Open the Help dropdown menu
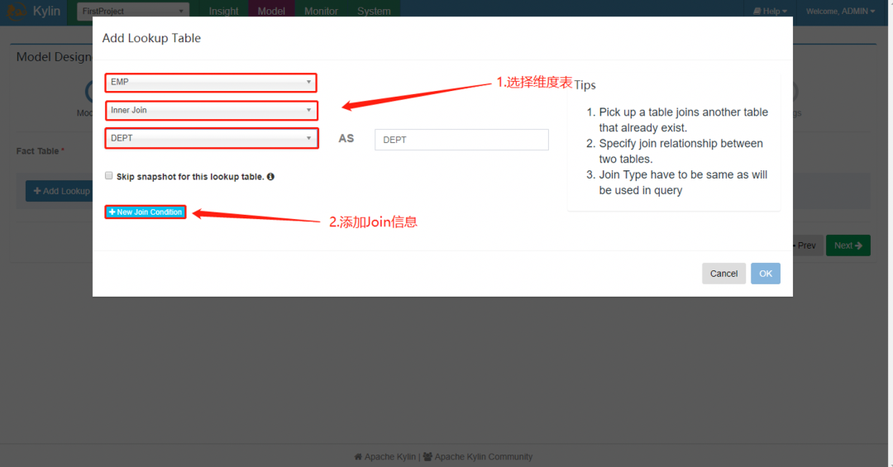This screenshot has width=893, height=467. tap(770, 11)
